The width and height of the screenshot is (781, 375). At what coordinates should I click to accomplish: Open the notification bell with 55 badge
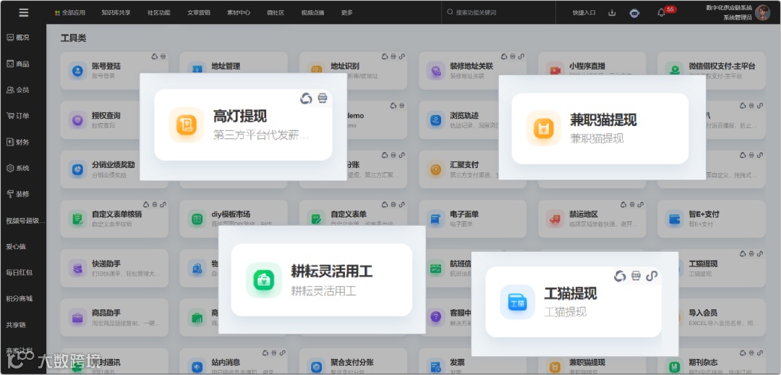(662, 12)
